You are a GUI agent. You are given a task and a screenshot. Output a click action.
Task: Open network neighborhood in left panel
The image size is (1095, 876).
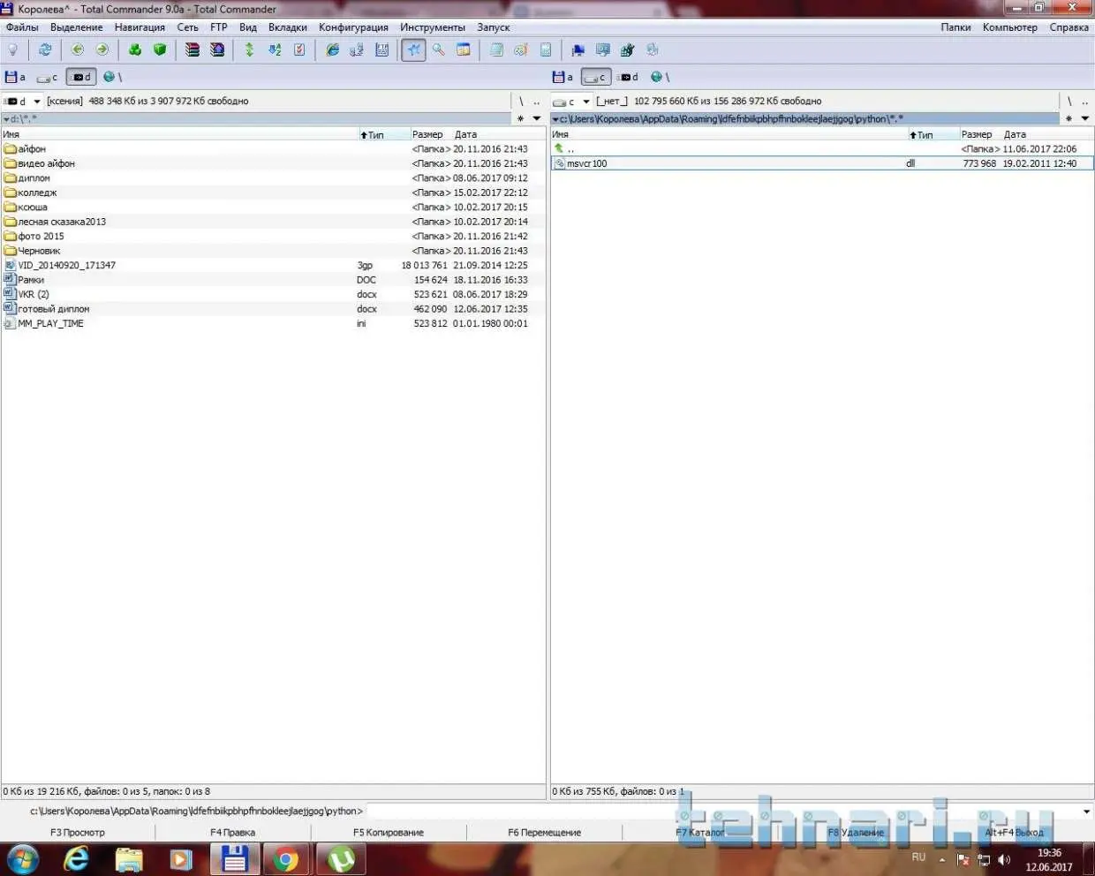pyautogui.click(x=112, y=77)
